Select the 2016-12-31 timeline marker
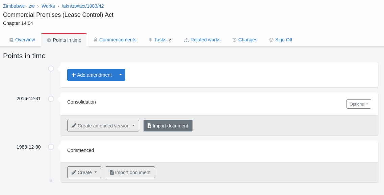The image size is (384, 195). tap(51, 99)
